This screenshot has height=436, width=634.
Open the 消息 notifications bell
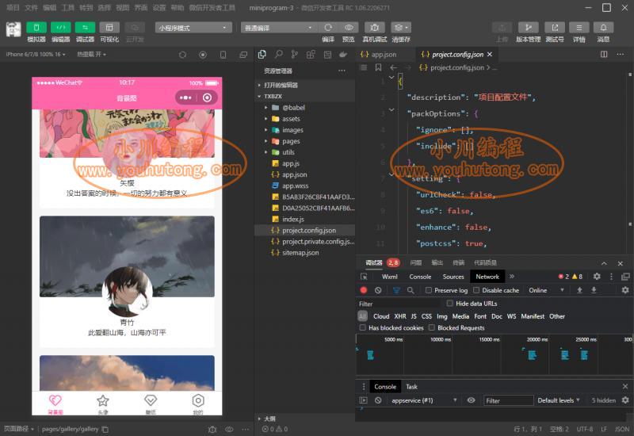point(603,28)
